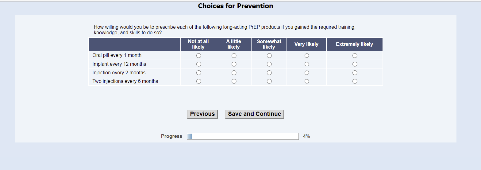The image size is (481, 170).
Task: Select 'Somewhat likely' for Implant every 12 months
Action: coord(269,64)
